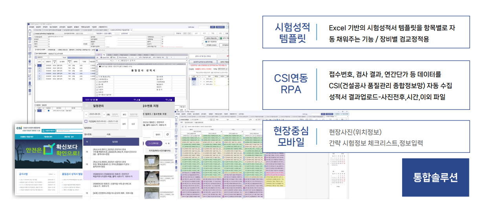Switch to the spreadsheet Home ribbon tab
487x208 pixels.
pyautogui.click(x=110, y=55)
